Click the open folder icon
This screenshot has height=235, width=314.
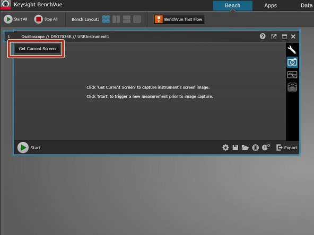coord(245,148)
